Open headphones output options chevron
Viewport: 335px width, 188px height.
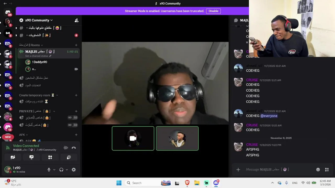tap(67, 169)
